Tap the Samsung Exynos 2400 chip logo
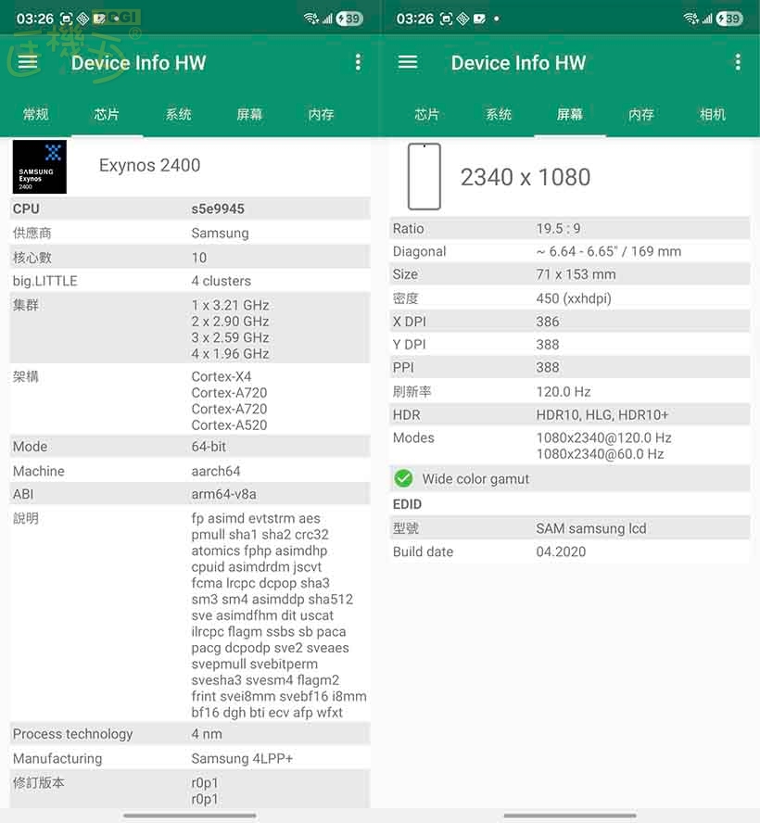The image size is (760, 823). coord(40,167)
